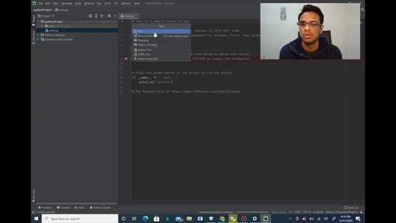Close the main.py editor tab

(x=137, y=16)
